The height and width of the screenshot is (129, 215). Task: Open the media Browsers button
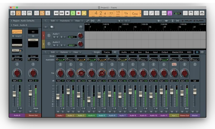[x=202, y=13]
